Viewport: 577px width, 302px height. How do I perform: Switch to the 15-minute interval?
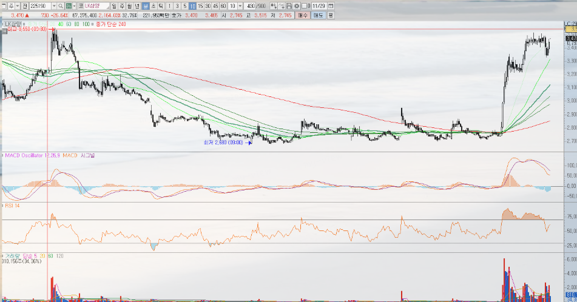coord(200,6)
